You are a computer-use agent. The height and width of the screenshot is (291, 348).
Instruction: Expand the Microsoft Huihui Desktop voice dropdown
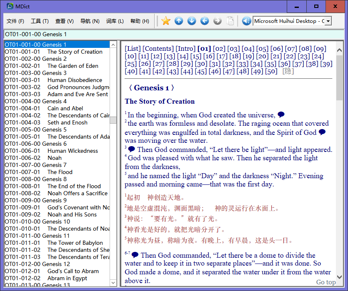coord(328,21)
